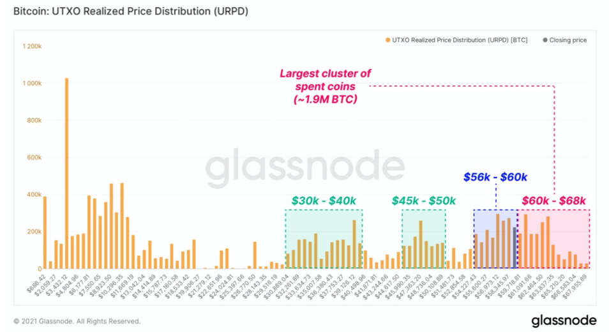Click the $67,955.89 x-axis label
The height and width of the screenshot is (332, 609).
point(576,285)
